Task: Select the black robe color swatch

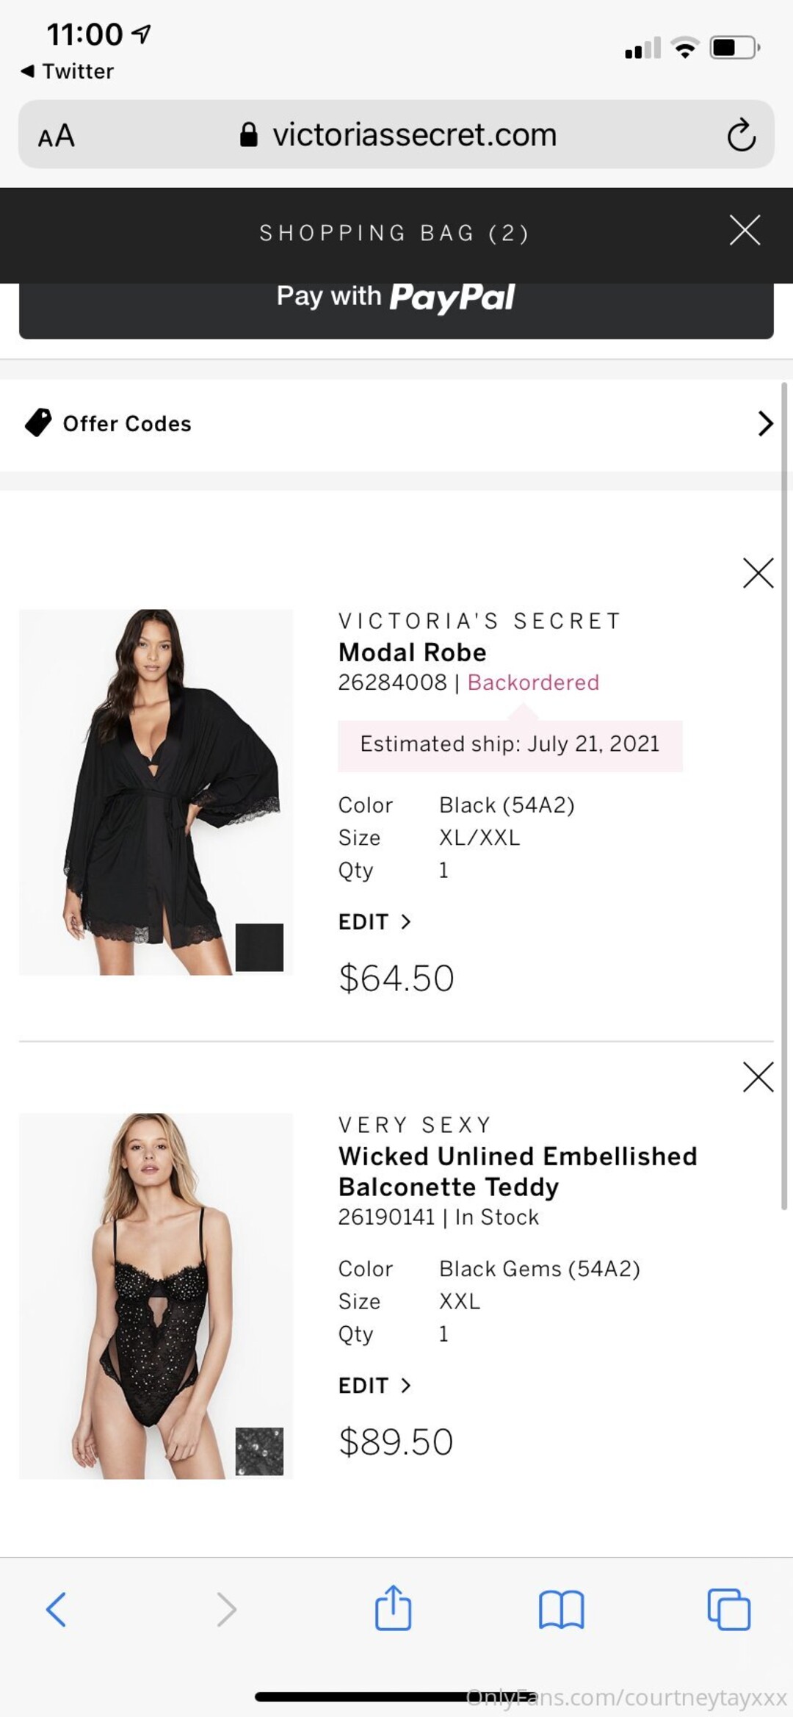Action: (x=259, y=947)
